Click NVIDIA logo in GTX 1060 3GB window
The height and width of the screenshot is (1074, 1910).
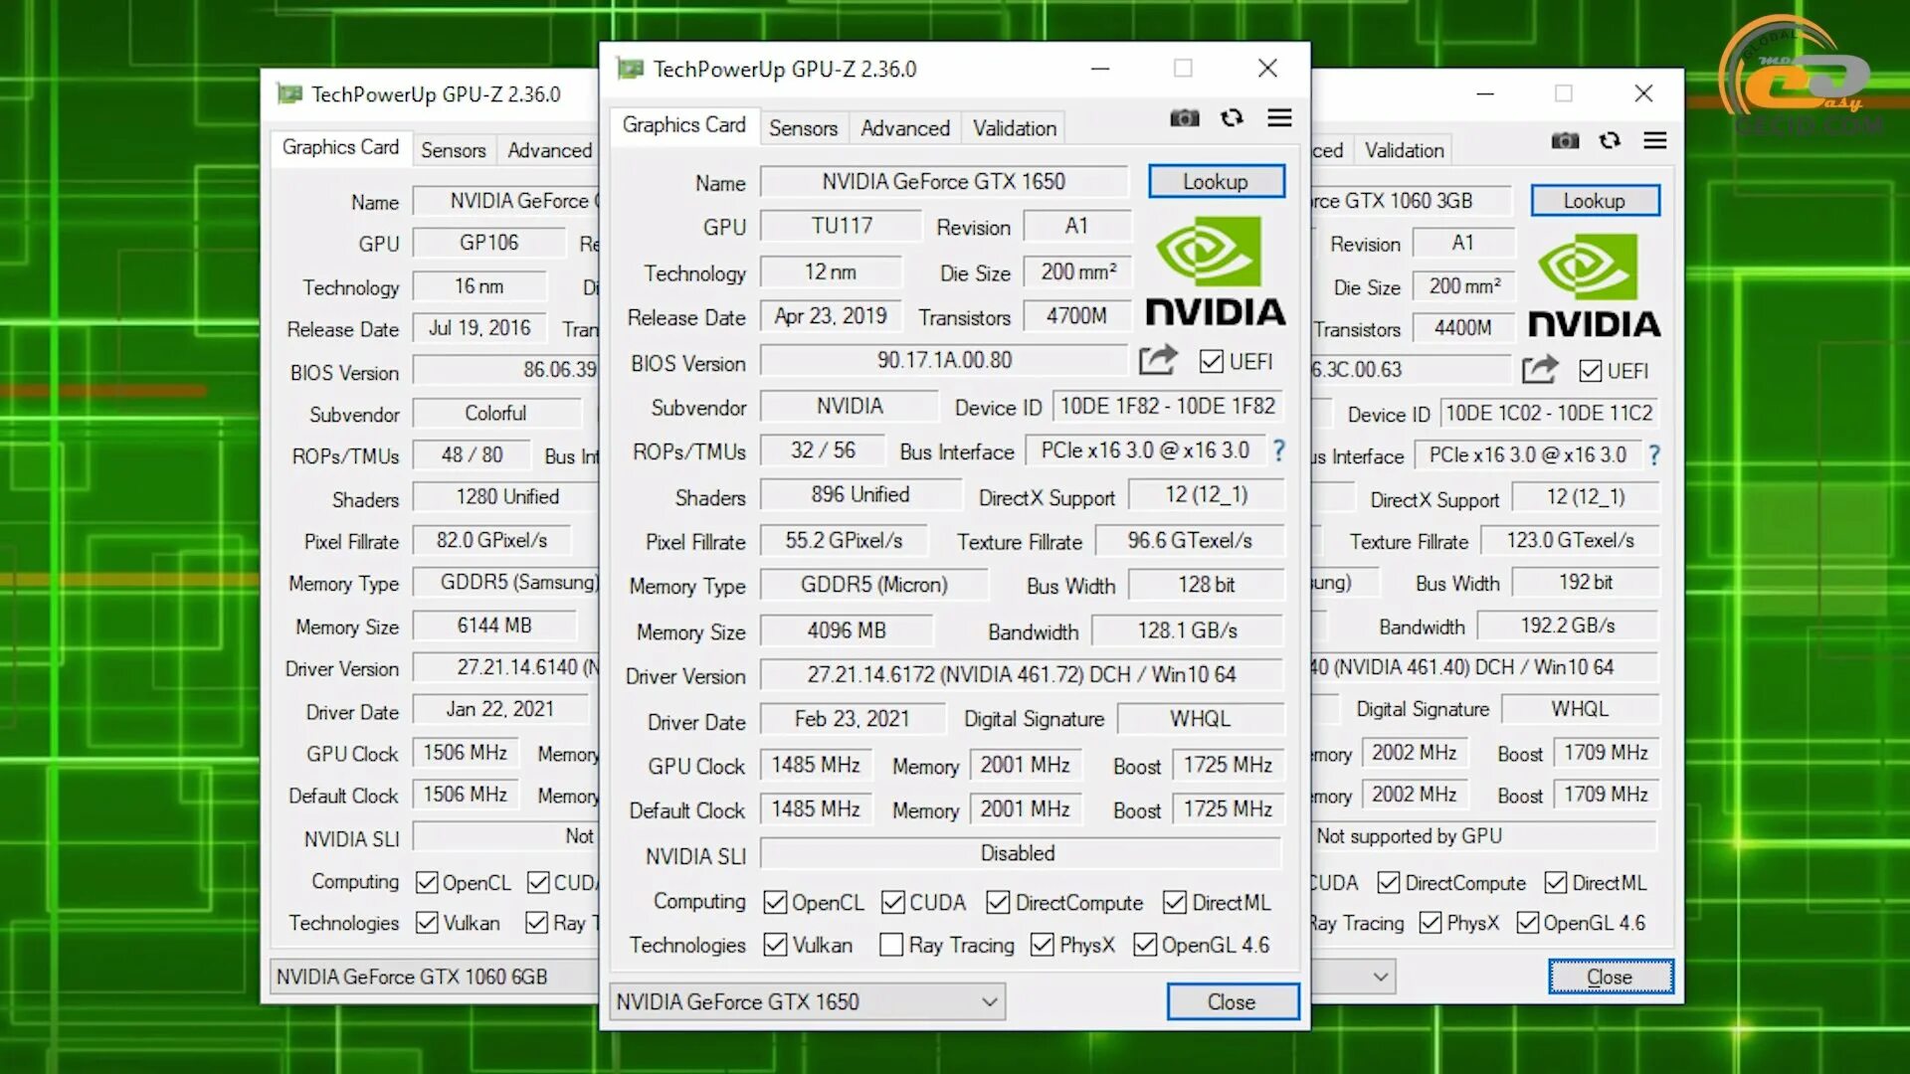click(x=1594, y=285)
